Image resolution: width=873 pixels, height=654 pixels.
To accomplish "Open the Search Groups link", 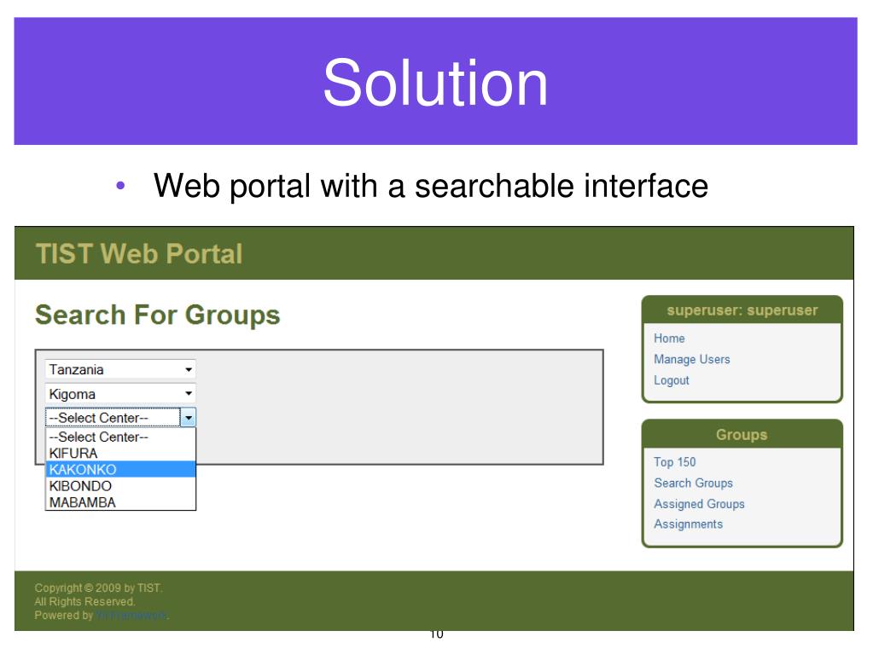I will [x=693, y=483].
